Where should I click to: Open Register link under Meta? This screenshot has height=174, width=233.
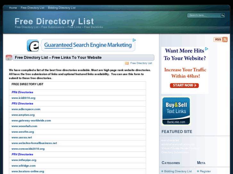pyautogui.click(x=205, y=171)
